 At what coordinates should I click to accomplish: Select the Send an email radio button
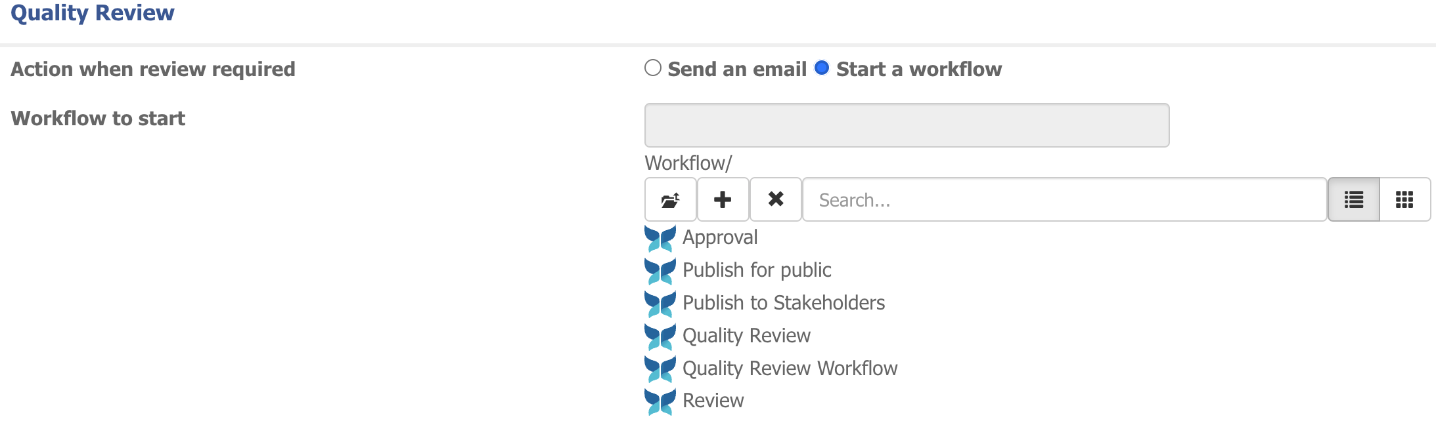pyautogui.click(x=653, y=68)
